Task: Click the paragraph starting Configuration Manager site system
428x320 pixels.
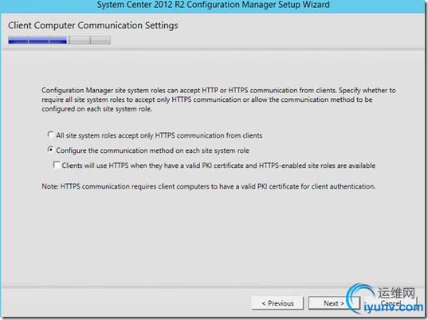Action: coord(218,100)
